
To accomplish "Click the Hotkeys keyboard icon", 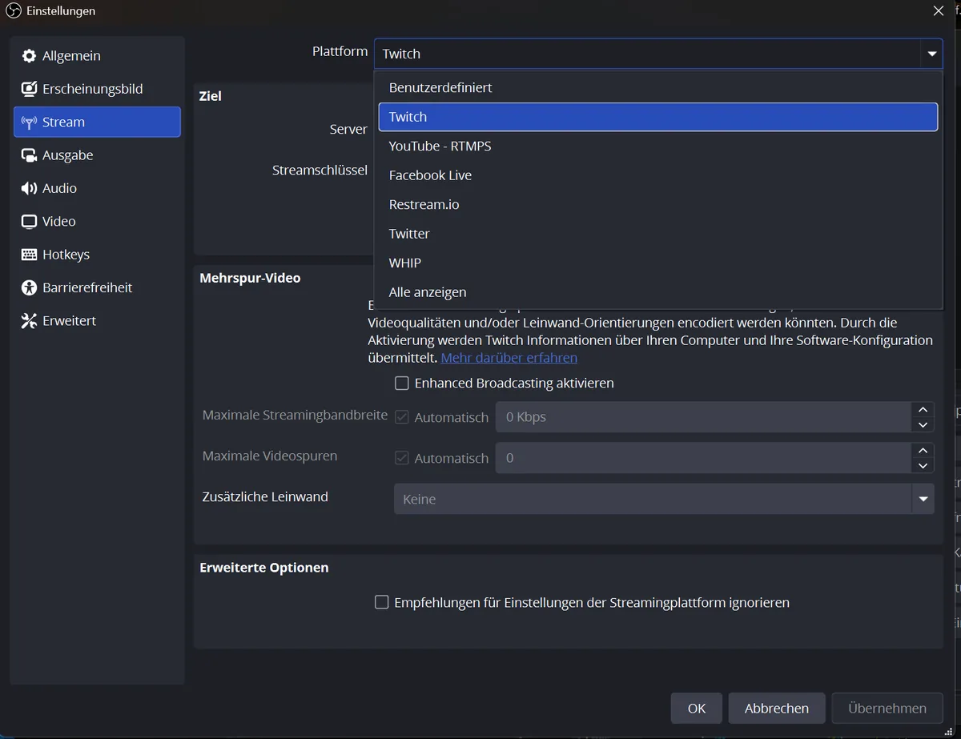I will pos(29,255).
